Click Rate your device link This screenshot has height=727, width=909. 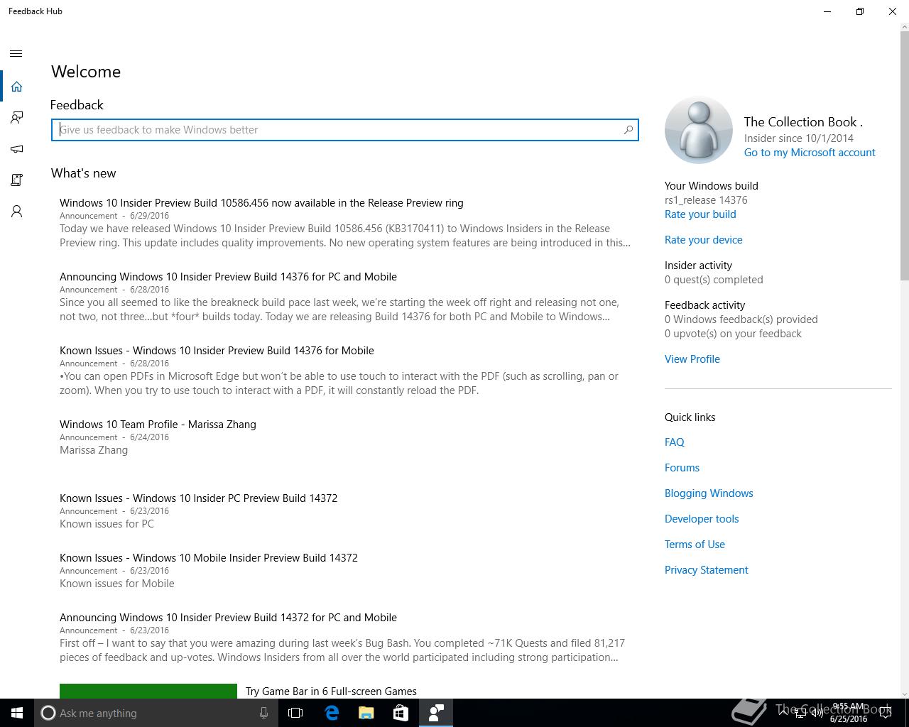pyautogui.click(x=704, y=240)
